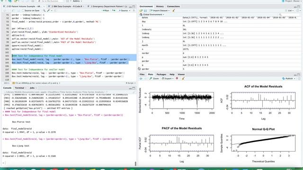Select the 2 IBM Data Example R Code tab
The height and width of the screenshot is (170, 303).
click(x=67, y=6)
